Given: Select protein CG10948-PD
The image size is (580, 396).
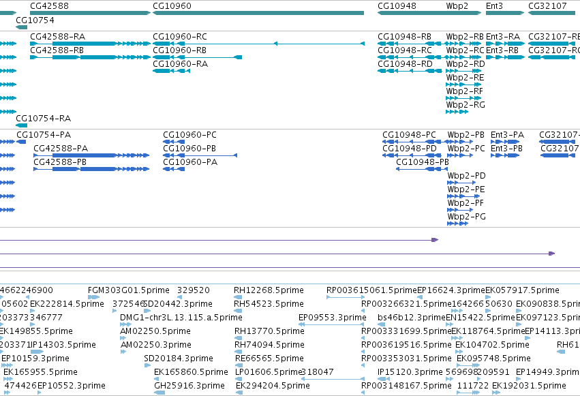Looking at the screenshot, I should point(412,155).
